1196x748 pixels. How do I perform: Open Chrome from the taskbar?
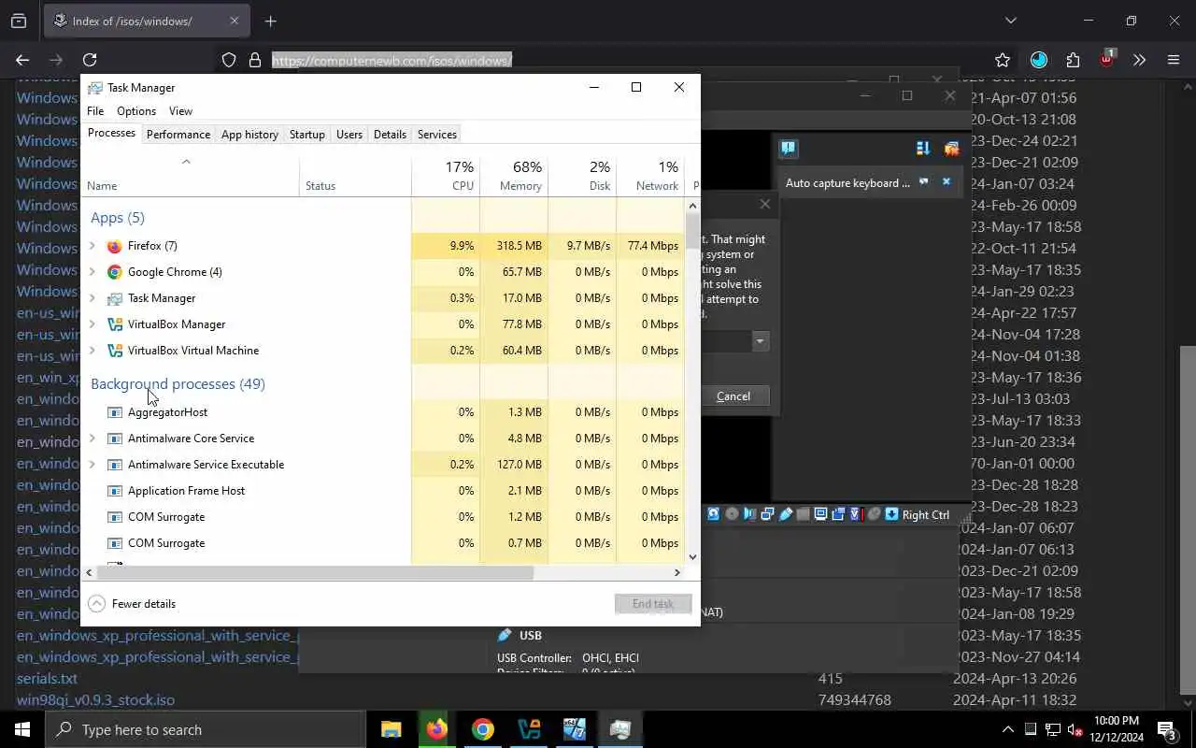pos(483,729)
